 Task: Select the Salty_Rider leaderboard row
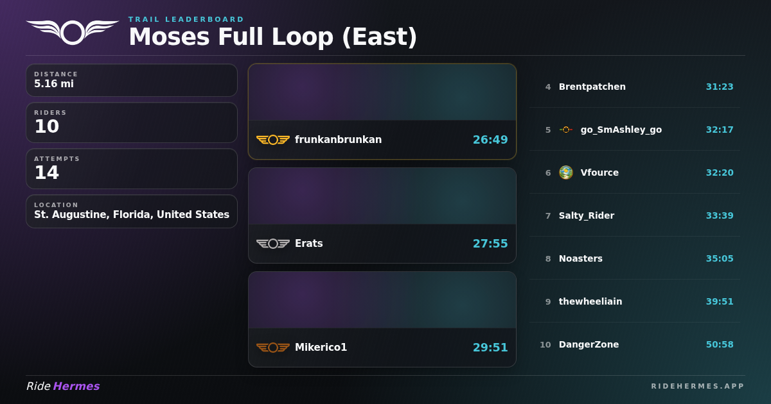point(634,215)
